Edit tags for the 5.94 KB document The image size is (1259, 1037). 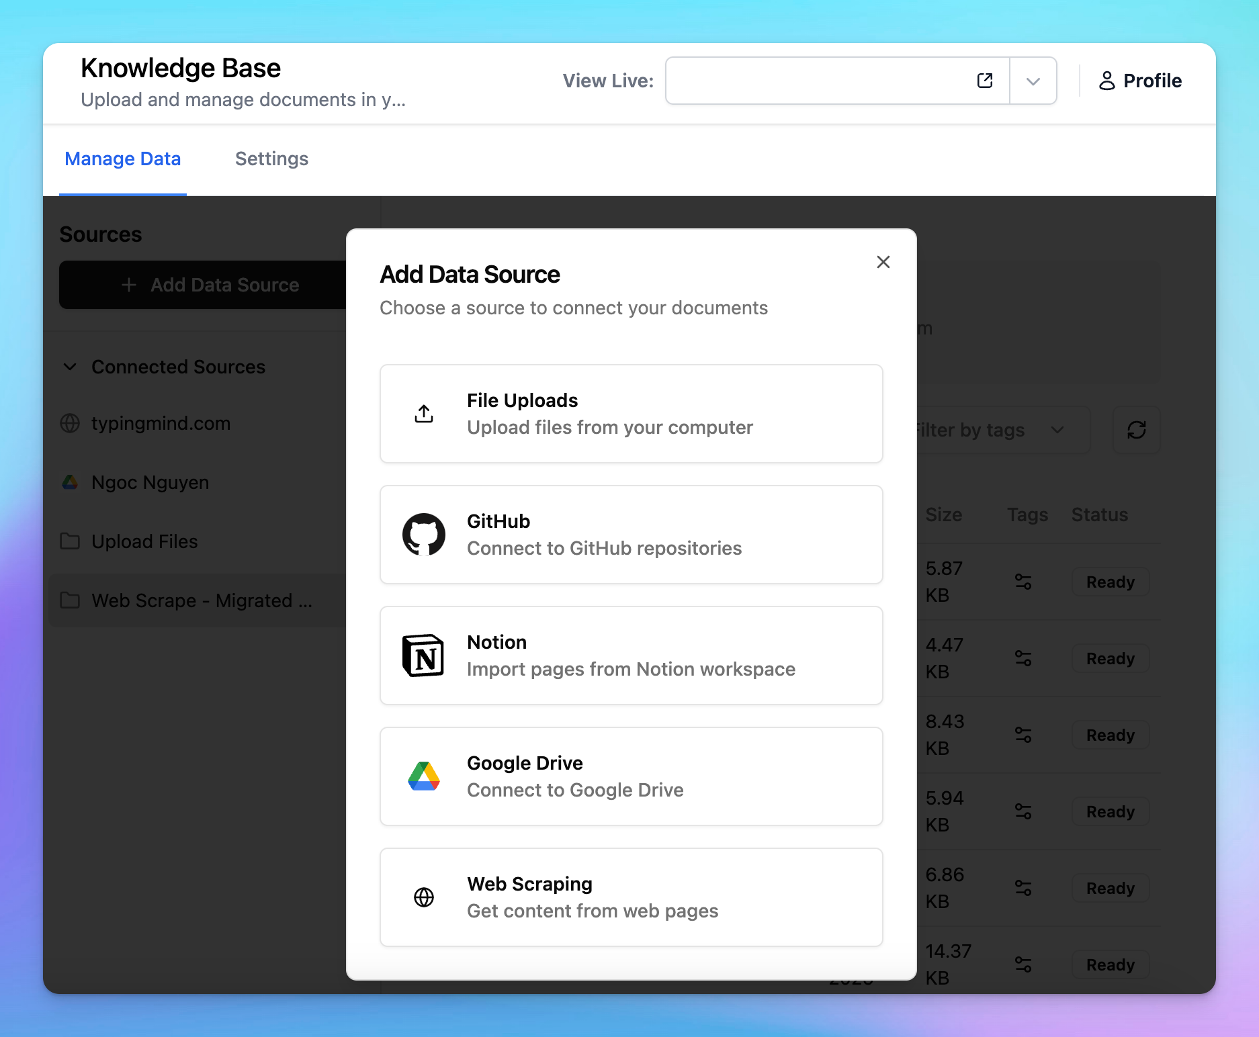click(x=1023, y=811)
